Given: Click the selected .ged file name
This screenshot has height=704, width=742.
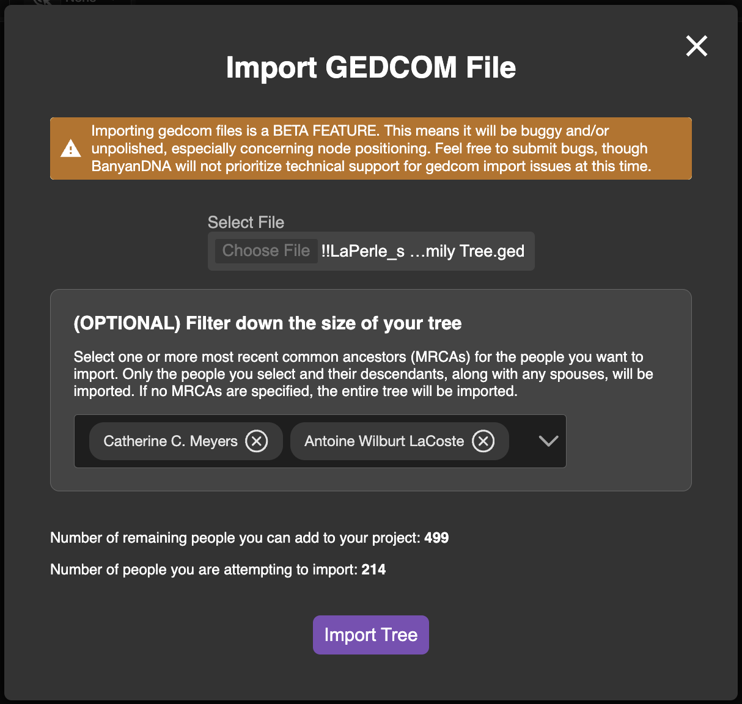Looking at the screenshot, I should tap(422, 251).
